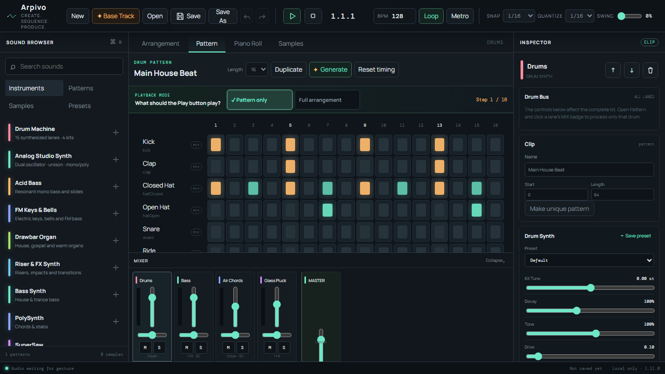
Task: Solo the Drums mixer channel
Action: 159,348
